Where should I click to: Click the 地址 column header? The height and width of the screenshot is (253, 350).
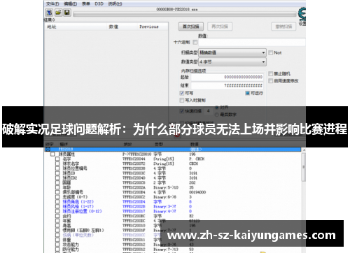coord(76,27)
